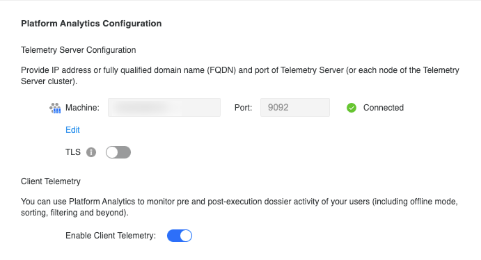Click the Platform Analytics Configuration heading

pyautogui.click(x=91, y=24)
